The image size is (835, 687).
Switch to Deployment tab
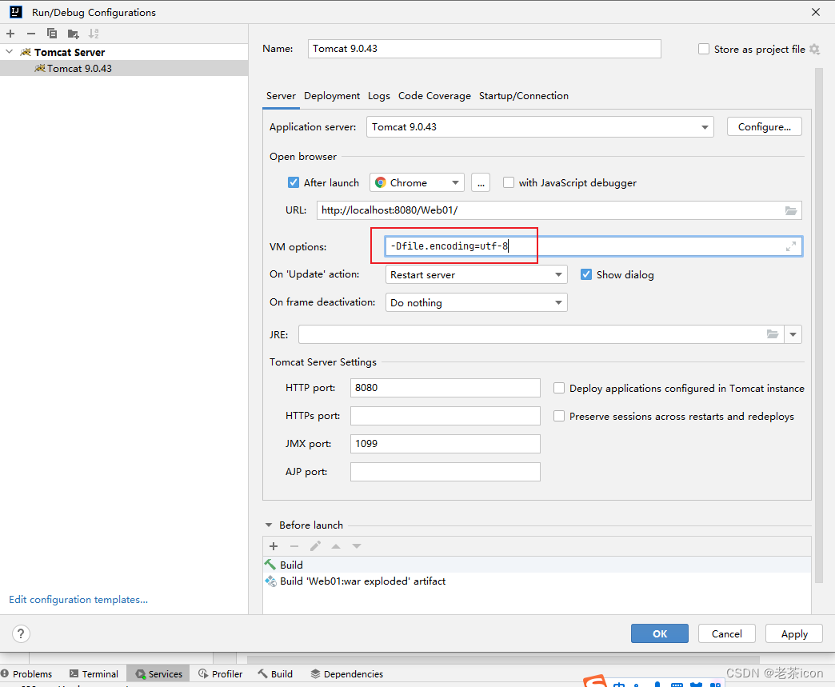(332, 96)
